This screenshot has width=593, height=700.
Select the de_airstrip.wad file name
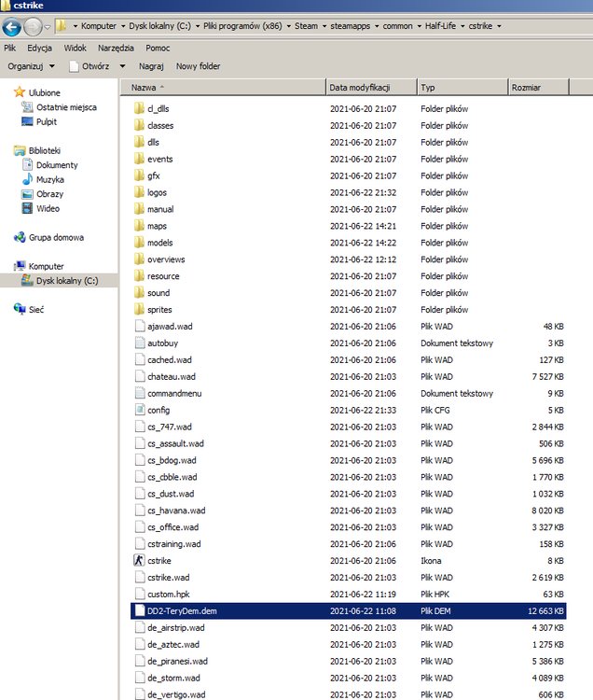click(176, 628)
